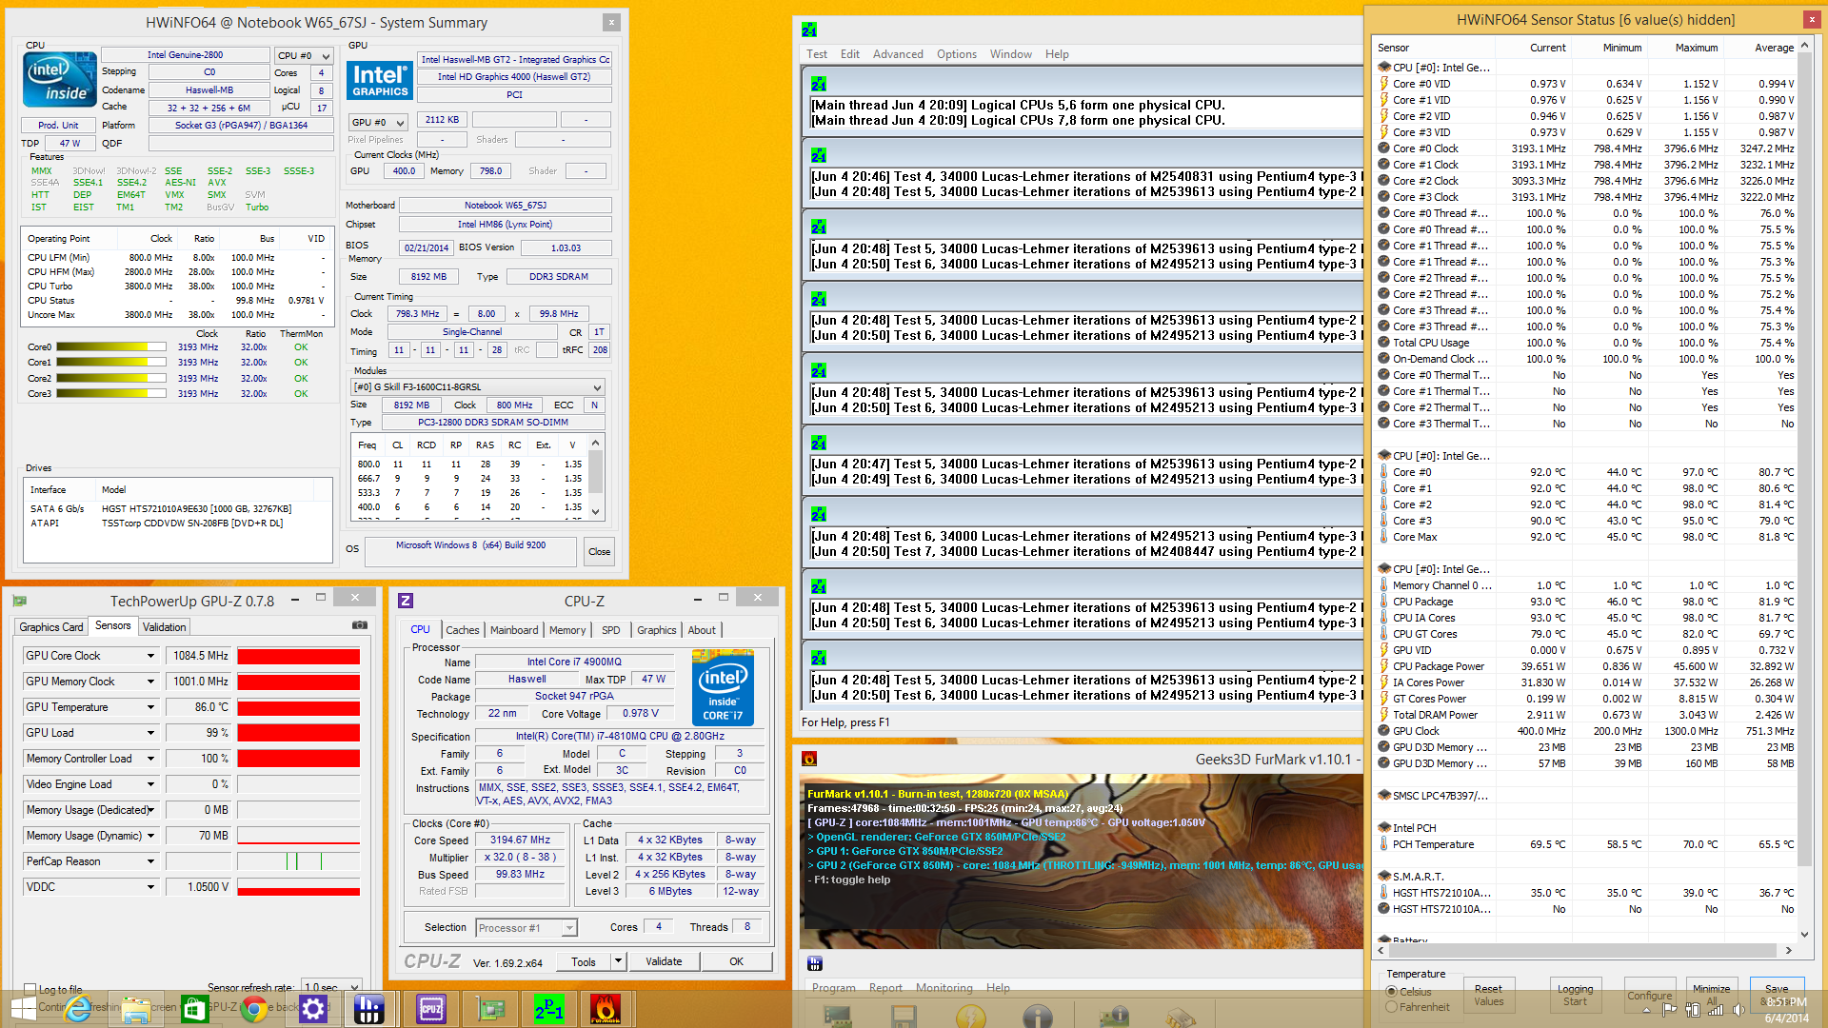The width and height of the screenshot is (1828, 1028).
Task: Open the GPU #0 selector dropdown
Action: coord(378,122)
